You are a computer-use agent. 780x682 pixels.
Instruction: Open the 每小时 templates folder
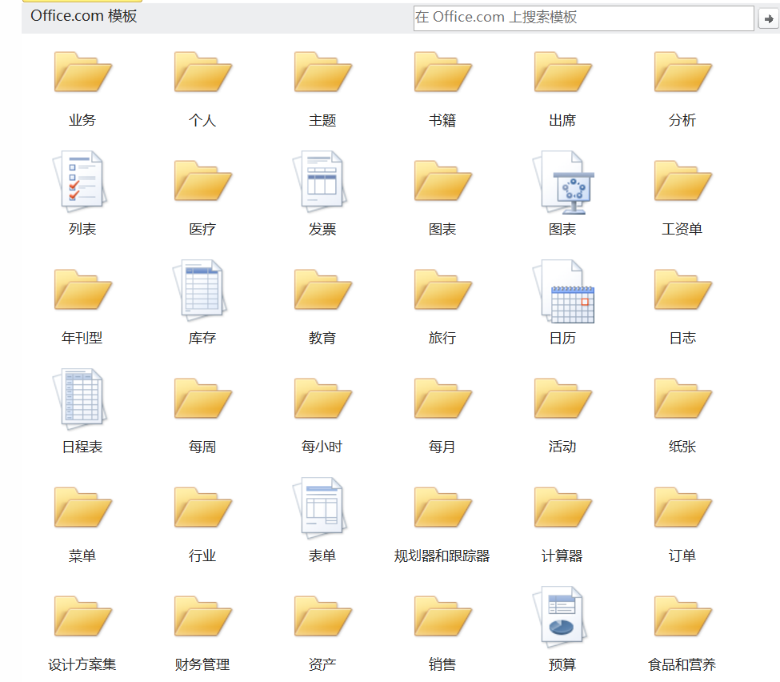[x=322, y=399]
